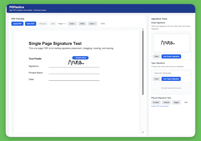Clear the typed signature
Viewport: 201px width, 141px height.
click(x=156, y=79)
